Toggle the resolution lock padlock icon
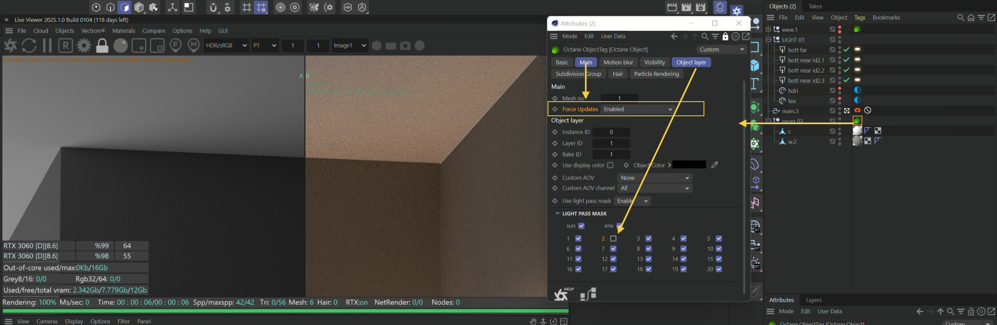The width and height of the screenshot is (997, 325). click(102, 45)
